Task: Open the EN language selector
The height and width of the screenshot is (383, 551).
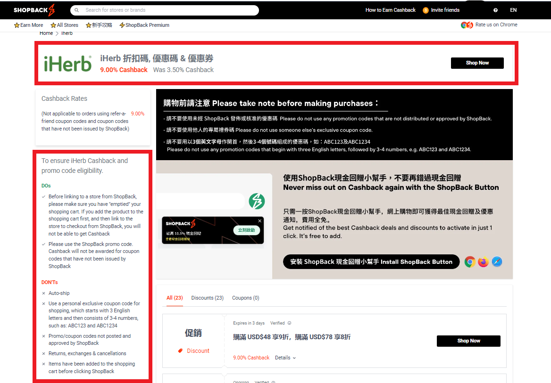Action: point(513,10)
